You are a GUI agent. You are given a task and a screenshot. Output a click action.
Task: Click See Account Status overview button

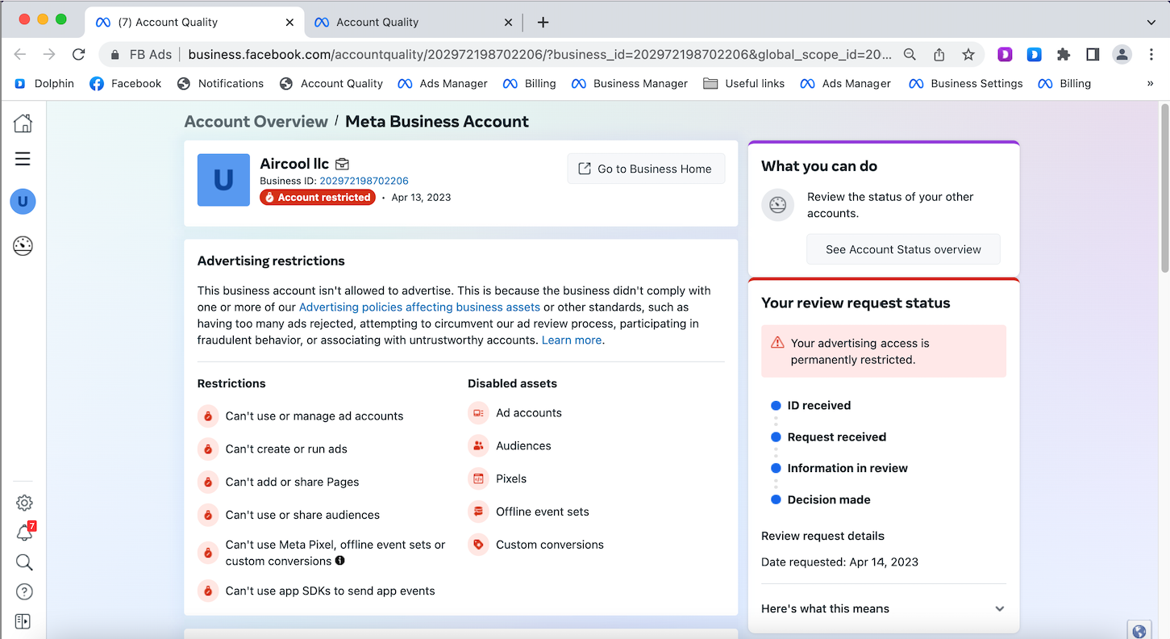[x=903, y=249]
